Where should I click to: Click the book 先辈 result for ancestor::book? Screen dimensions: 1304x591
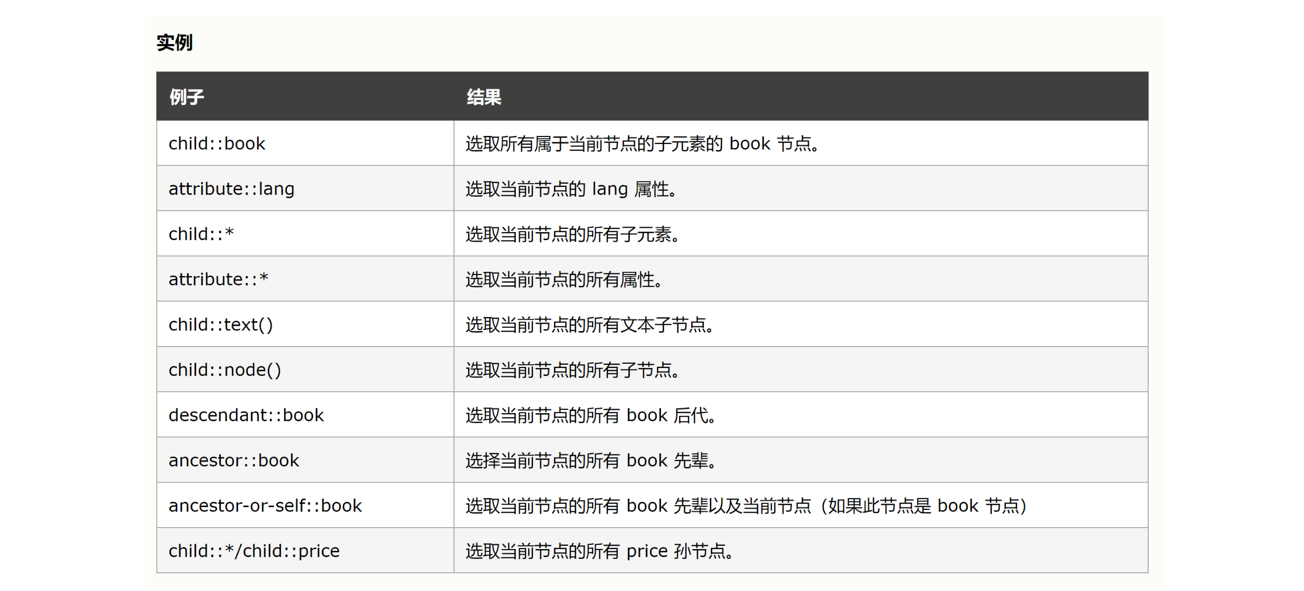click(591, 460)
